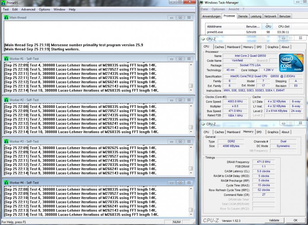
Task: Switch to the Dienste tab
Action: click(x=243, y=16)
